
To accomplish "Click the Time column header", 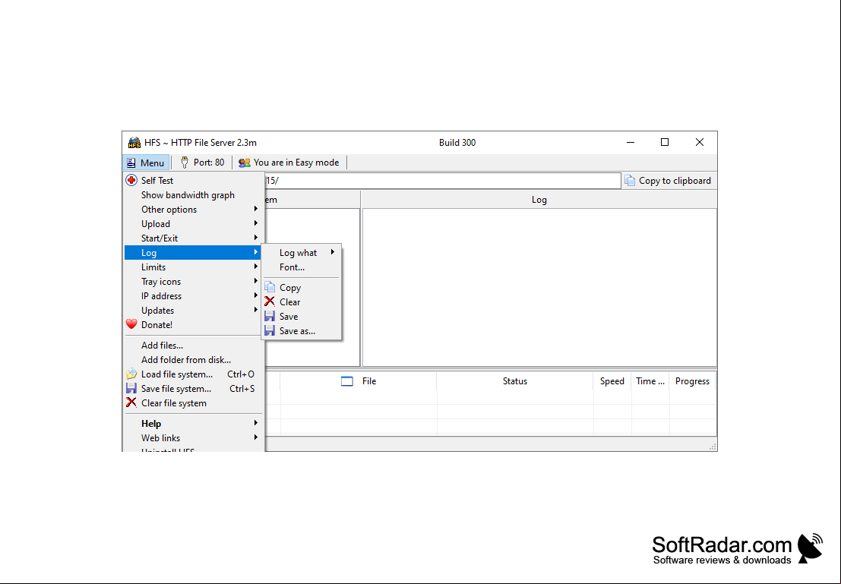I will (x=650, y=381).
